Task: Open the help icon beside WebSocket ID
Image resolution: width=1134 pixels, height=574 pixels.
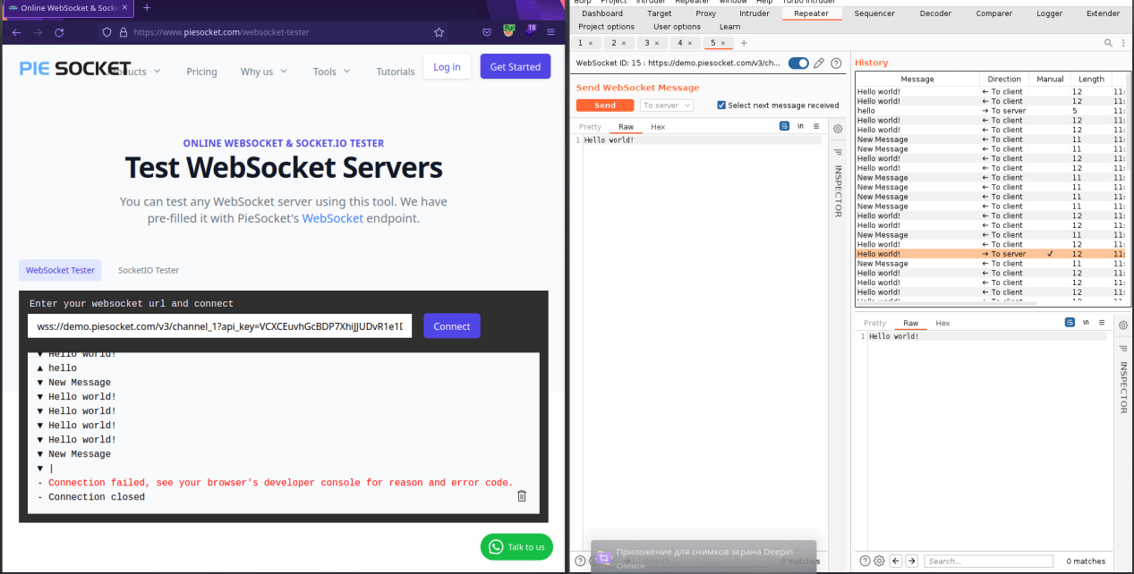Action: [x=836, y=63]
